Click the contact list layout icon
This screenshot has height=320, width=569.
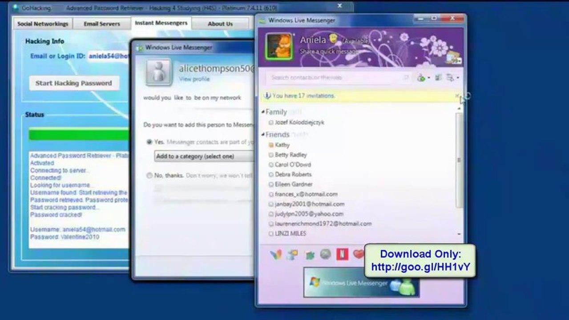[x=438, y=78]
